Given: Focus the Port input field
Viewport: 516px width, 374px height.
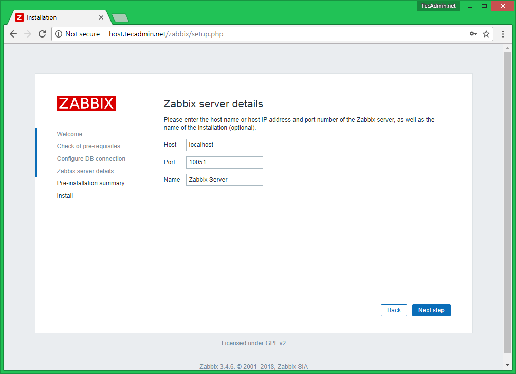Looking at the screenshot, I should click(224, 162).
